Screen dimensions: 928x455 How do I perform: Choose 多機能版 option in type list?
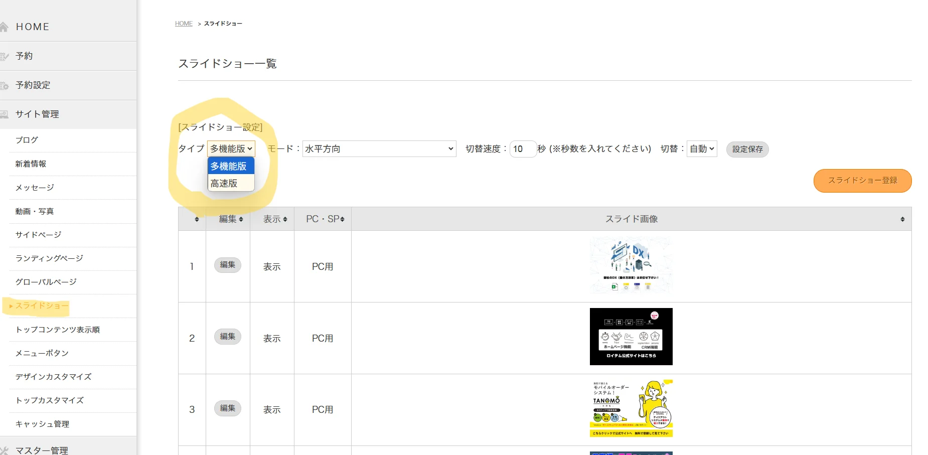coord(231,166)
